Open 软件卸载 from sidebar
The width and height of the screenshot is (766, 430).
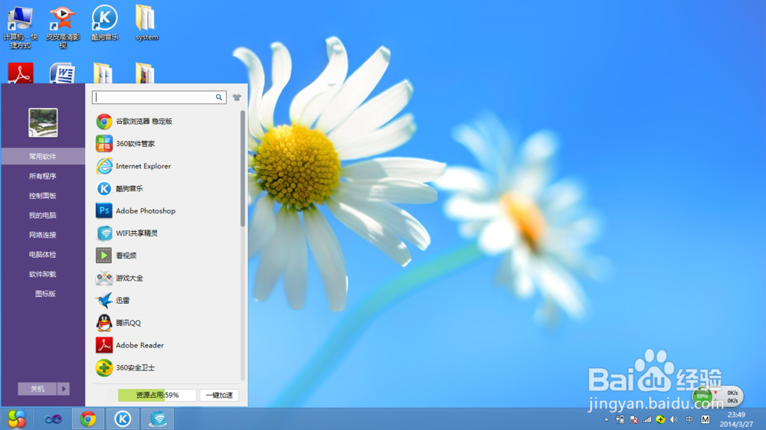click(x=43, y=274)
